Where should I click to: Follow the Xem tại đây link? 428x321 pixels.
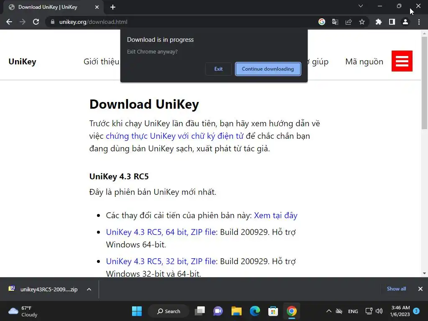click(276, 215)
